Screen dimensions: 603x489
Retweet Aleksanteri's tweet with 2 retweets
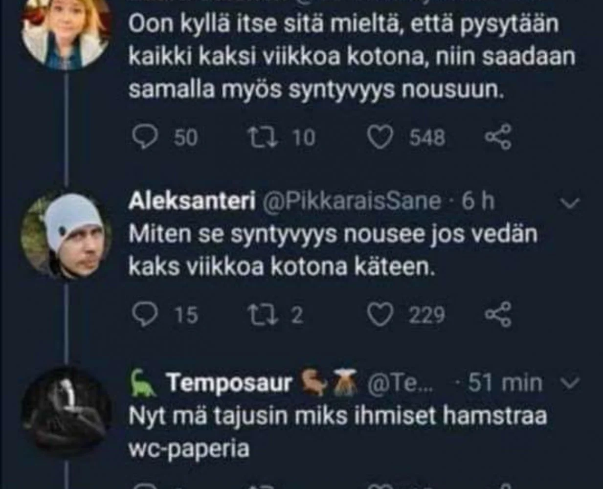263,314
